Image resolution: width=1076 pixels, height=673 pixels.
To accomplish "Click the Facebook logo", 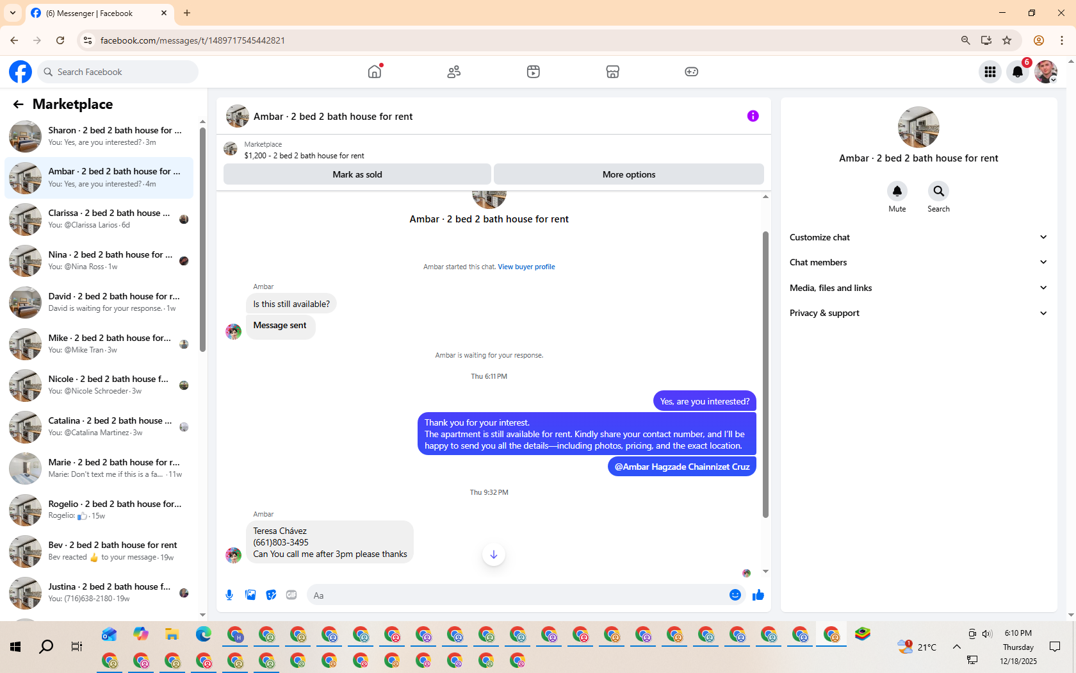I will [x=20, y=72].
